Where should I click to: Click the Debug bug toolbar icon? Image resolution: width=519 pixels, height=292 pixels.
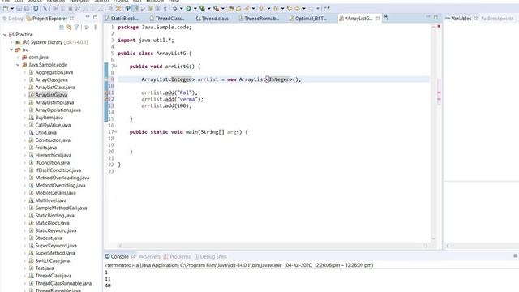tap(174, 9)
